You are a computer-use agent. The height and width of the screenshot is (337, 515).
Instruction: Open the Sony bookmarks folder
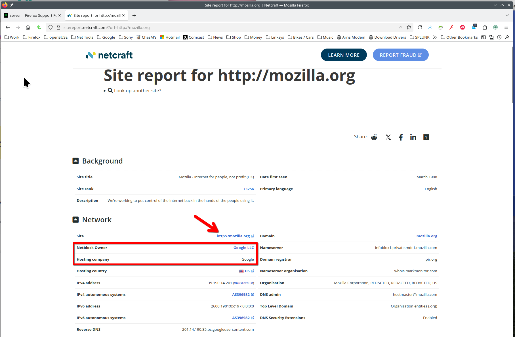click(126, 37)
